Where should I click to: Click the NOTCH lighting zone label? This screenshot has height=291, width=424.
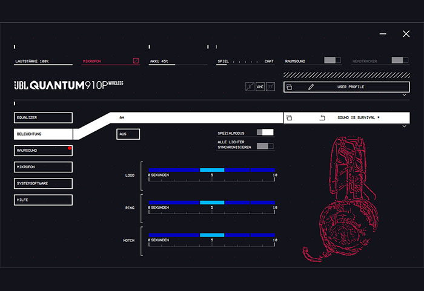pyautogui.click(x=128, y=240)
